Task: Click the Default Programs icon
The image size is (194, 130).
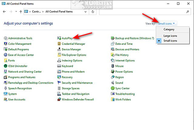Action: click(5, 49)
